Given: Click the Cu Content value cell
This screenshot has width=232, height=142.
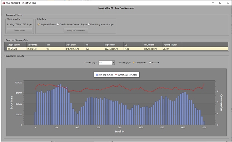Looking at the screenshot, I should tap(153, 48).
